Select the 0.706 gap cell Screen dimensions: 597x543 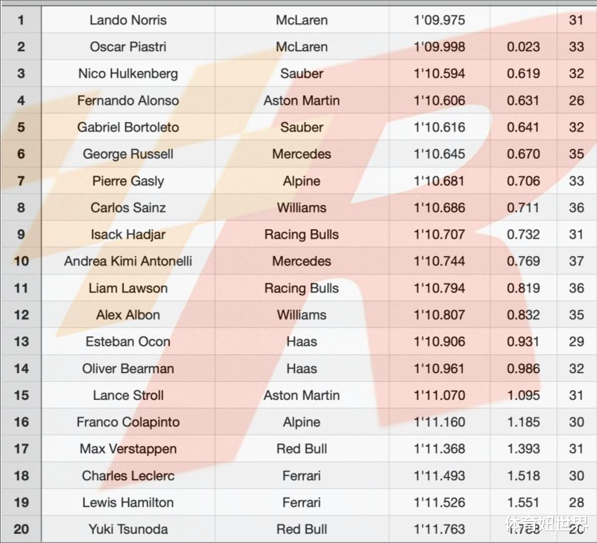(x=523, y=181)
